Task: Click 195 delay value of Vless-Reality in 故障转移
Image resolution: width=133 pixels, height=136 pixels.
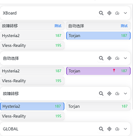Action: 58,116
